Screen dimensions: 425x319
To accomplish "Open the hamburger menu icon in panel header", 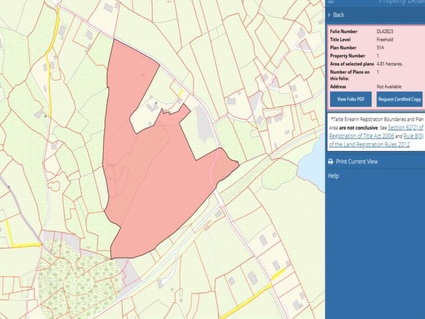I will tap(330, 2).
